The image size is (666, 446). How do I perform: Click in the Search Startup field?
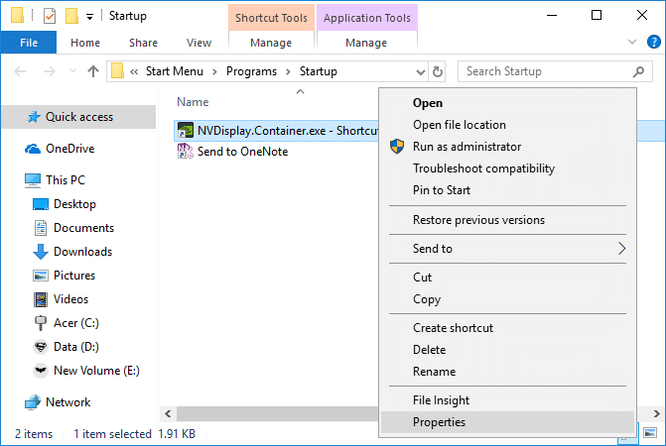[x=546, y=71]
